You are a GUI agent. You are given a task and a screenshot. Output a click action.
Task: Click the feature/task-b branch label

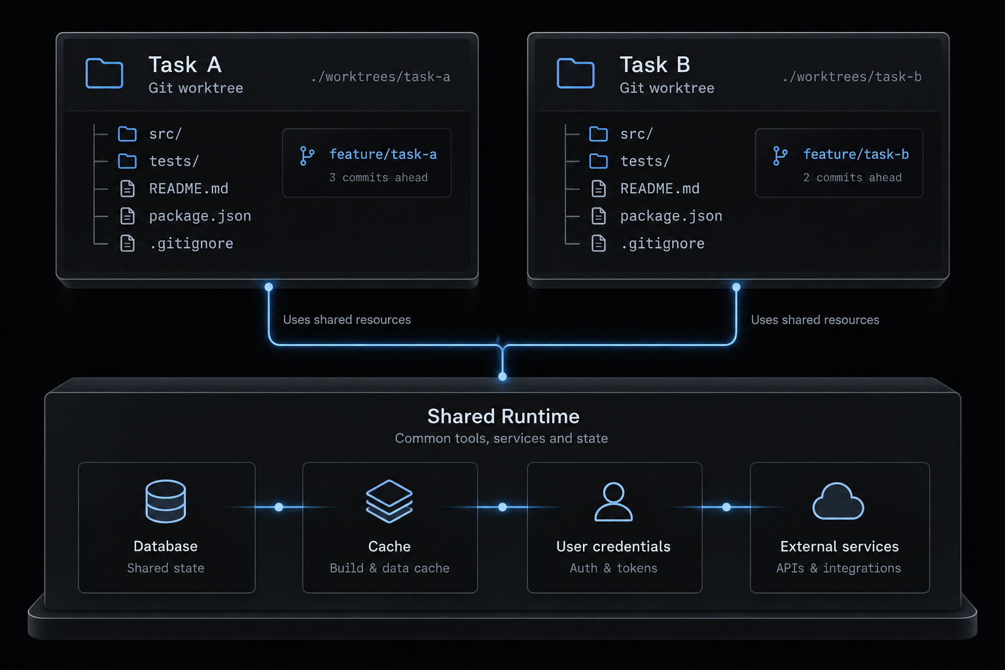point(856,154)
